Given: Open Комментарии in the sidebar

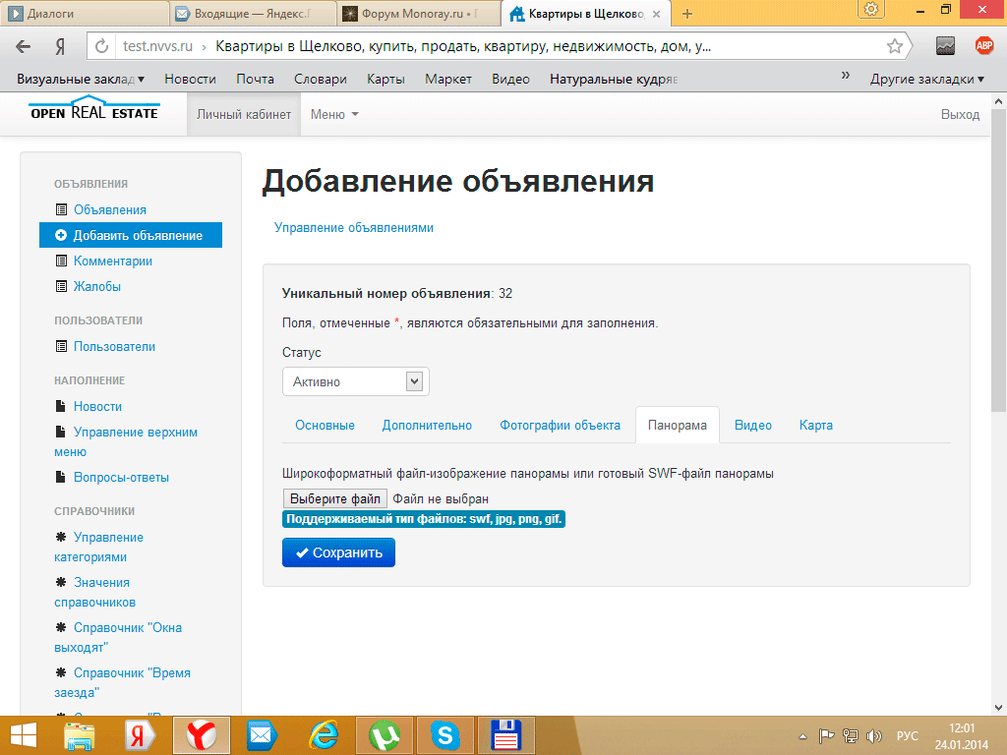Looking at the screenshot, I should tap(112, 261).
